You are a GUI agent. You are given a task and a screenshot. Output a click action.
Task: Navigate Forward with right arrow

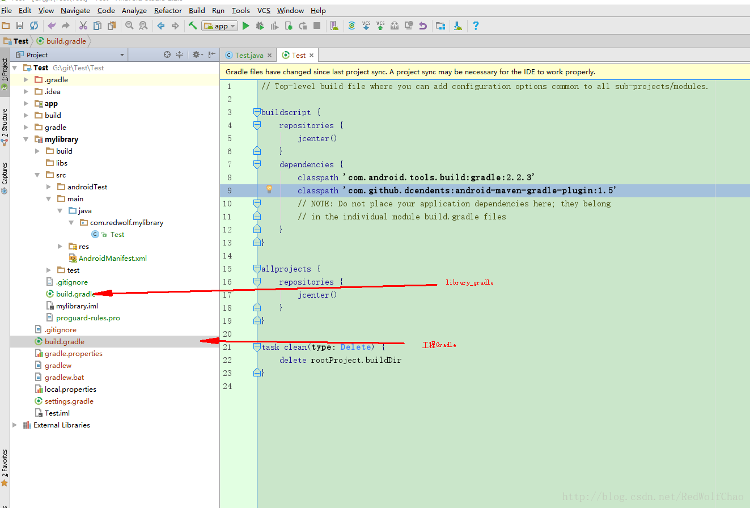(x=175, y=26)
